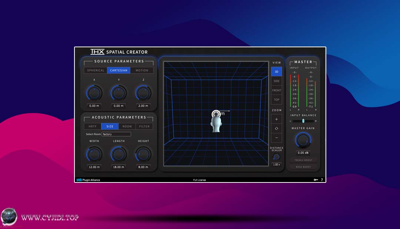
Task: Click the input level meter
Action: [x=294, y=90]
